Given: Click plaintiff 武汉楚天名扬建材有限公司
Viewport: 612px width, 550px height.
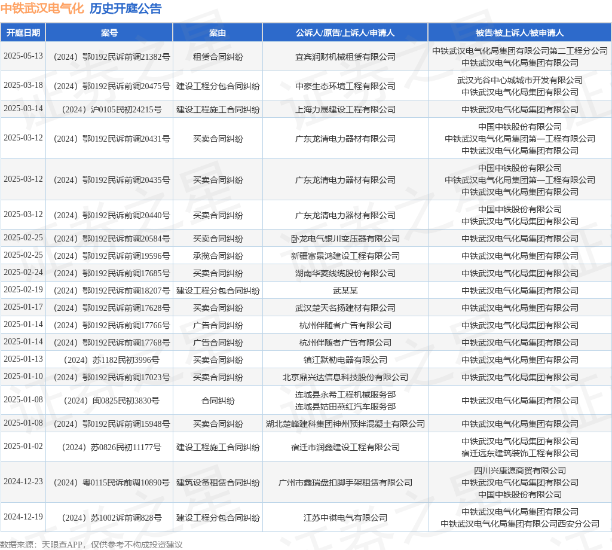Looking at the screenshot, I should (345, 308).
